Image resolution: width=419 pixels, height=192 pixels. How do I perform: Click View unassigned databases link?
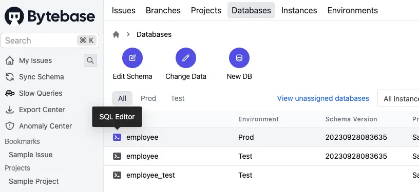pyautogui.click(x=323, y=98)
